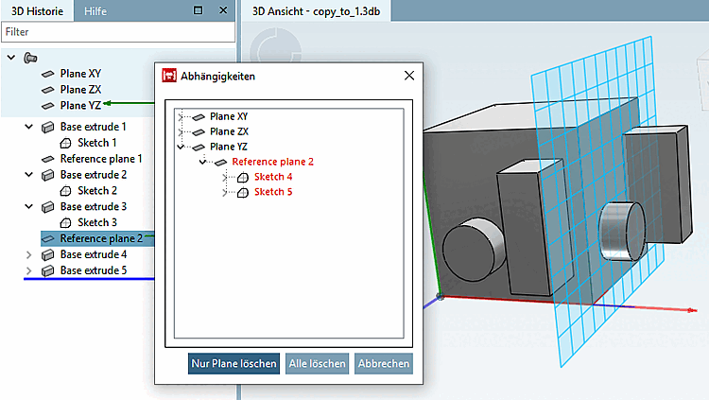
Task: Click the Base extrude 4 feature icon
Action: pos(47,254)
